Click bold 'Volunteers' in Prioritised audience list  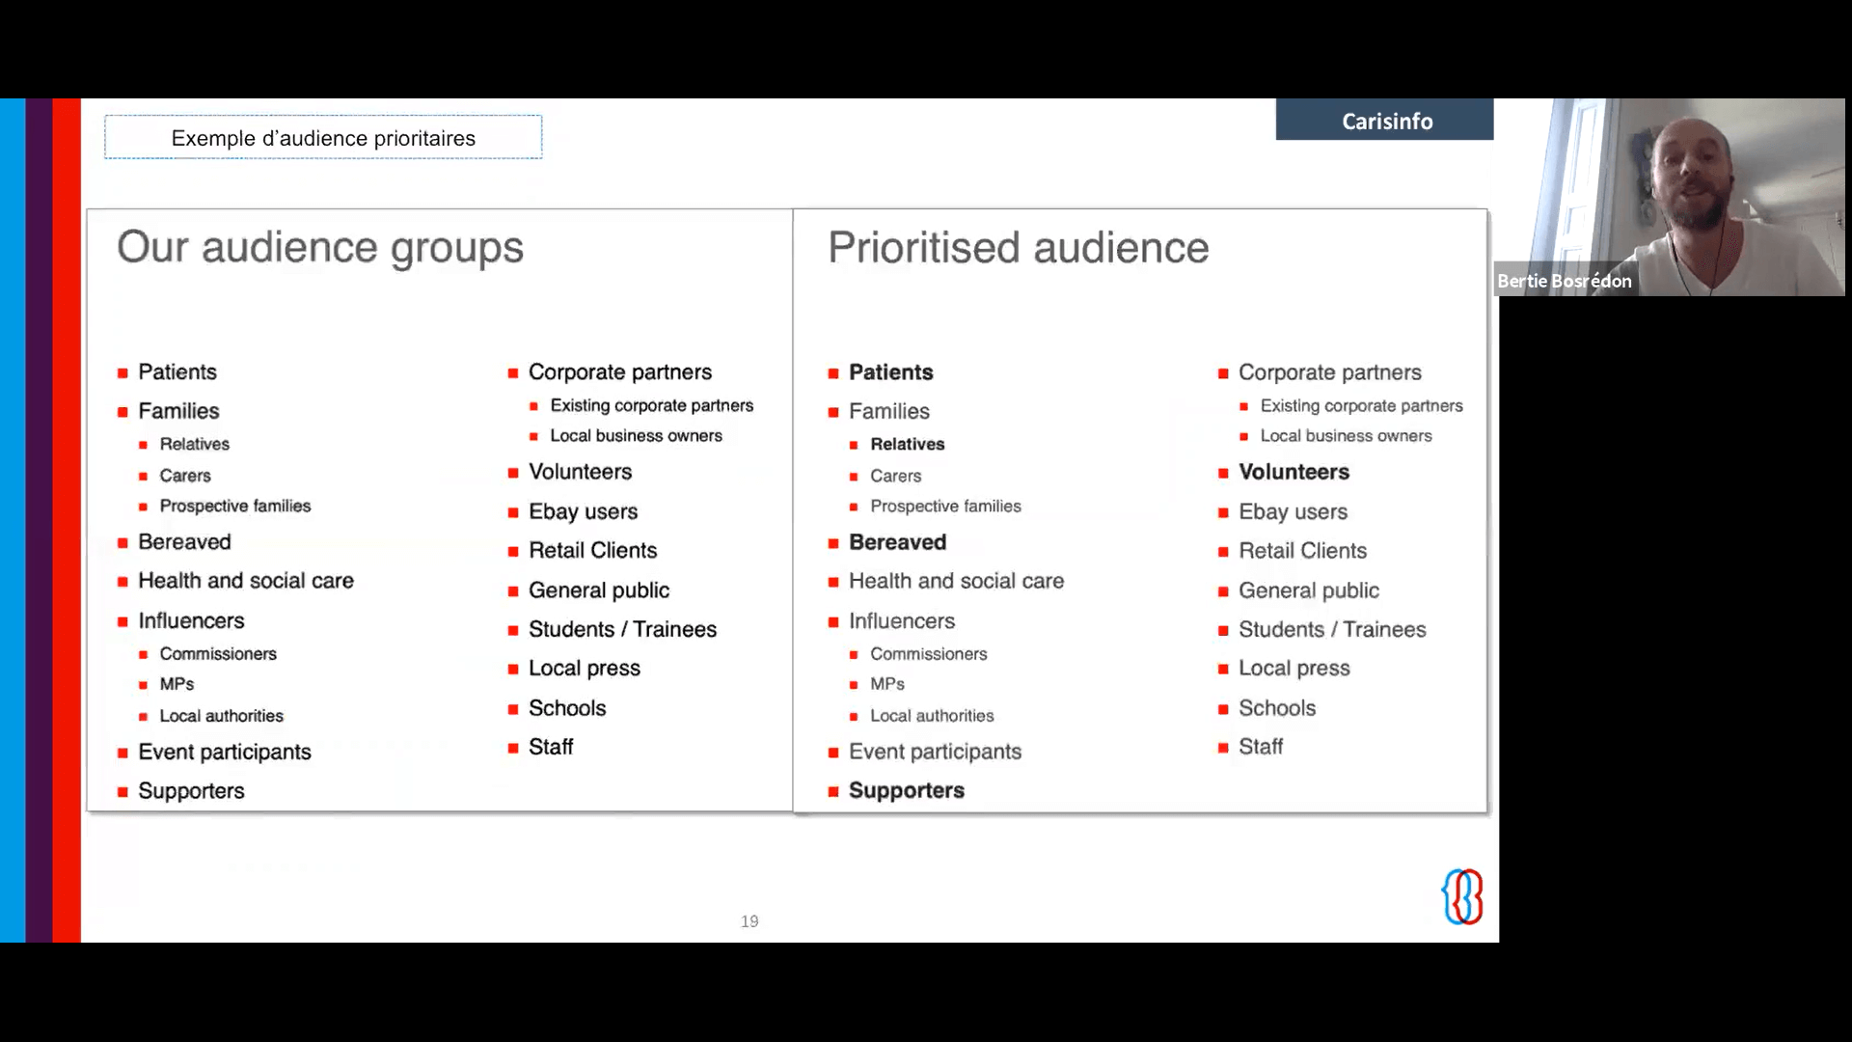(x=1294, y=472)
